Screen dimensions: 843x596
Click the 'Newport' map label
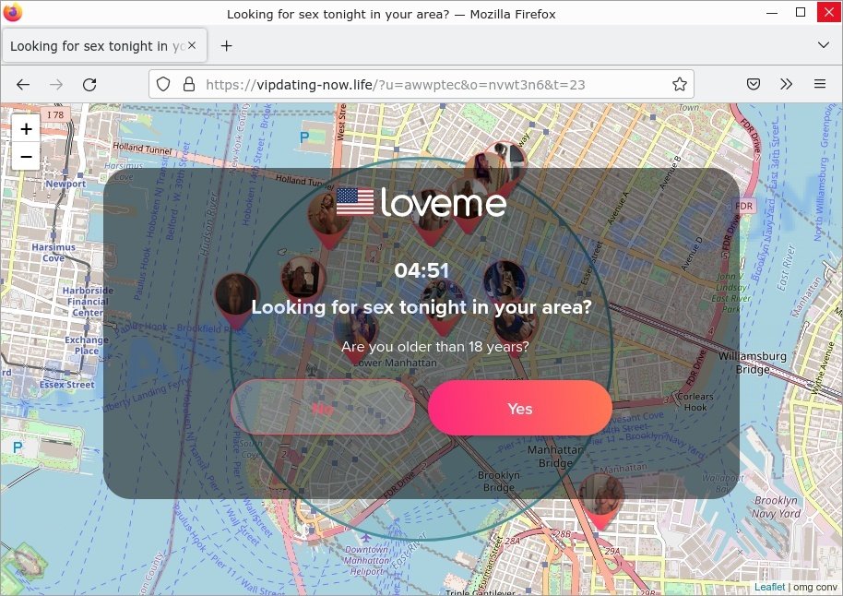pyautogui.click(x=65, y=184)
